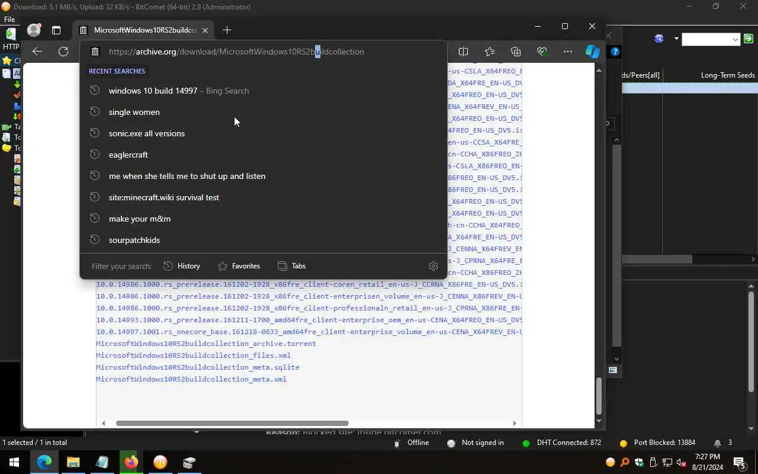Screen dimensions: 758x474
Task: Open Edge Collections icon
Action: pos(516,52)
